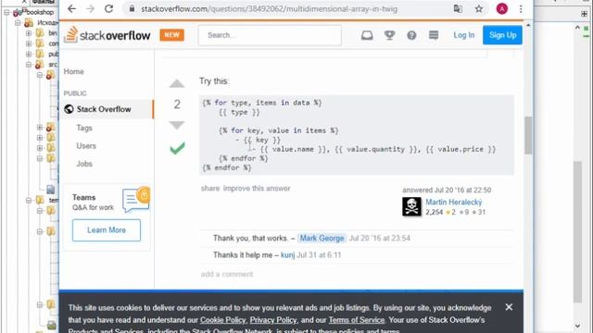The width and height of the screenshot is (593, 333).
Task: Open Users in the sidebar
Action: (x=86, y=146)
